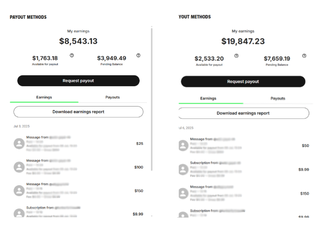Click help icon beside $3,949.49 pending balance
Image resolution: width=316 pixels, height=230 pixels.
coord(138,55)
